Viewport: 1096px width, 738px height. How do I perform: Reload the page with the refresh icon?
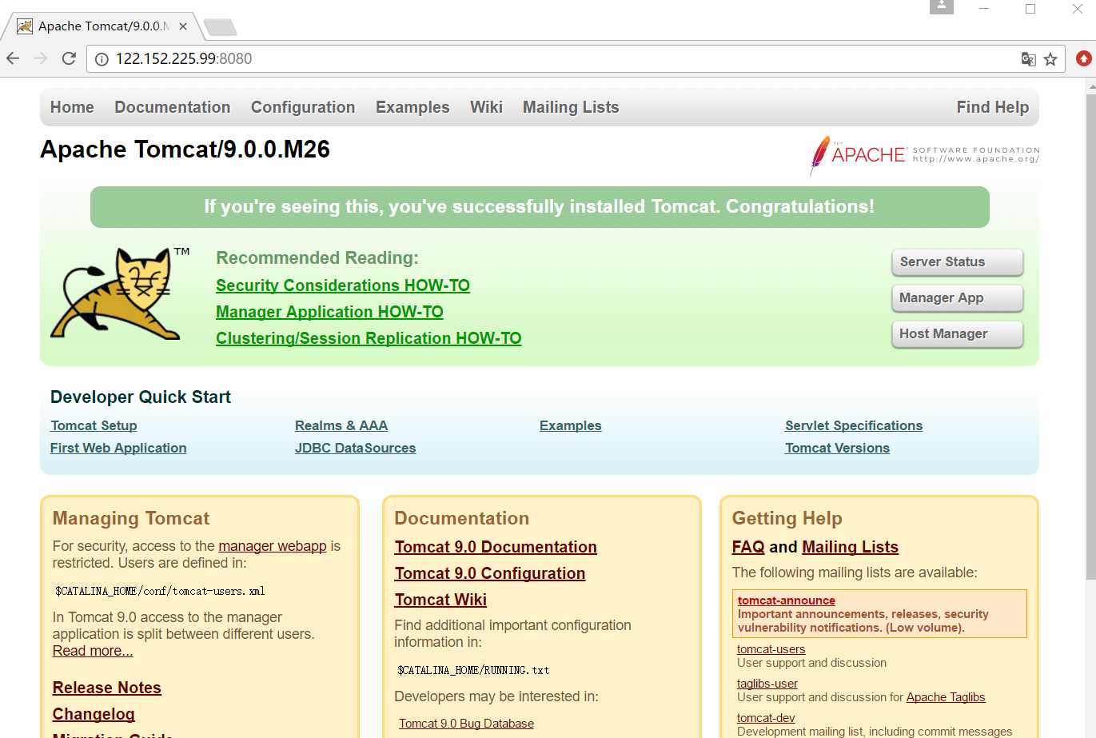pyautogui.click(x=69, y=58)
